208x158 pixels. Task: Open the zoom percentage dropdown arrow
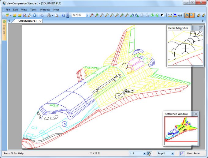(x=87, y=15)
